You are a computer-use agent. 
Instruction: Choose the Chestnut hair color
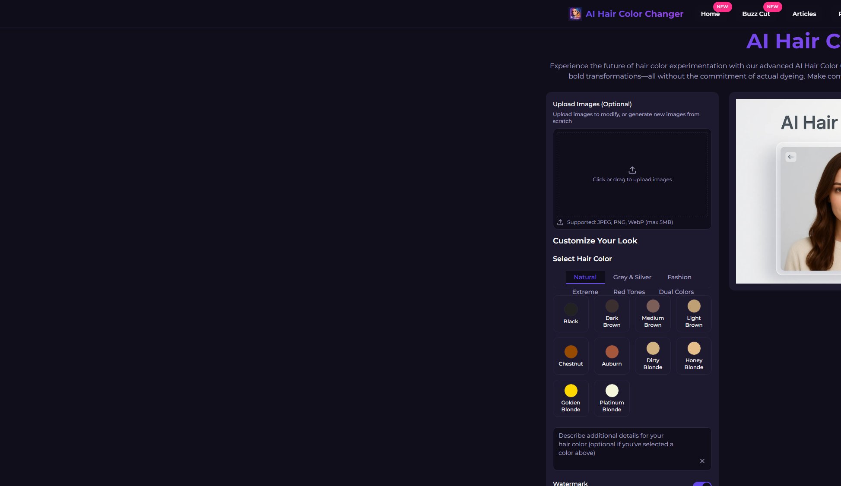coord(571,356)
